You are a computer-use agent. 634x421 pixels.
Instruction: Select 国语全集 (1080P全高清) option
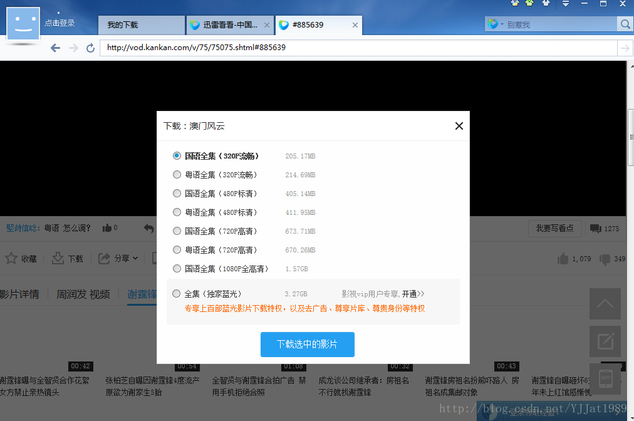[177, 269]
